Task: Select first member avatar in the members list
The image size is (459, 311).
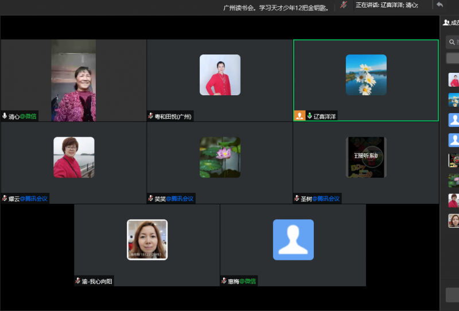Action: (453, 80)
